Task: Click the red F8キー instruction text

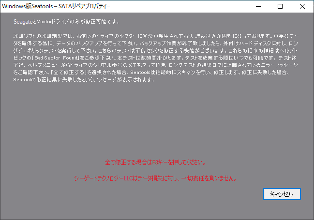Action: tap(155, 162)
